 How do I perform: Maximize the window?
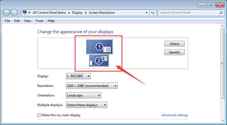(211, 5)
